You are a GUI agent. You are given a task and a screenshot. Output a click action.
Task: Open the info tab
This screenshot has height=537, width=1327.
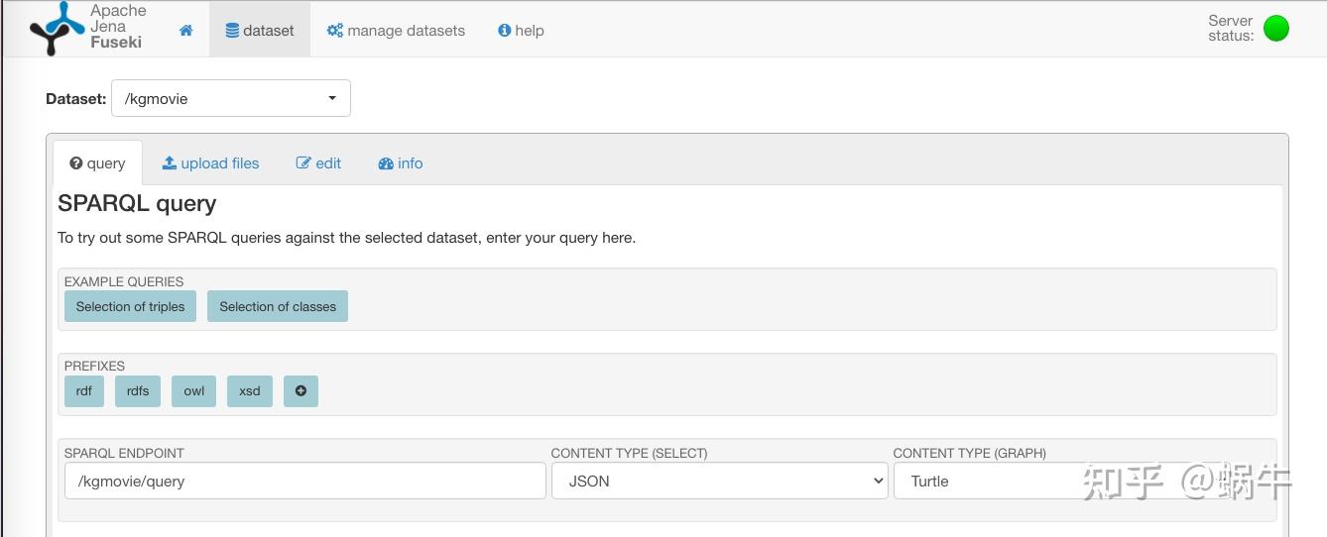(401, 163)
